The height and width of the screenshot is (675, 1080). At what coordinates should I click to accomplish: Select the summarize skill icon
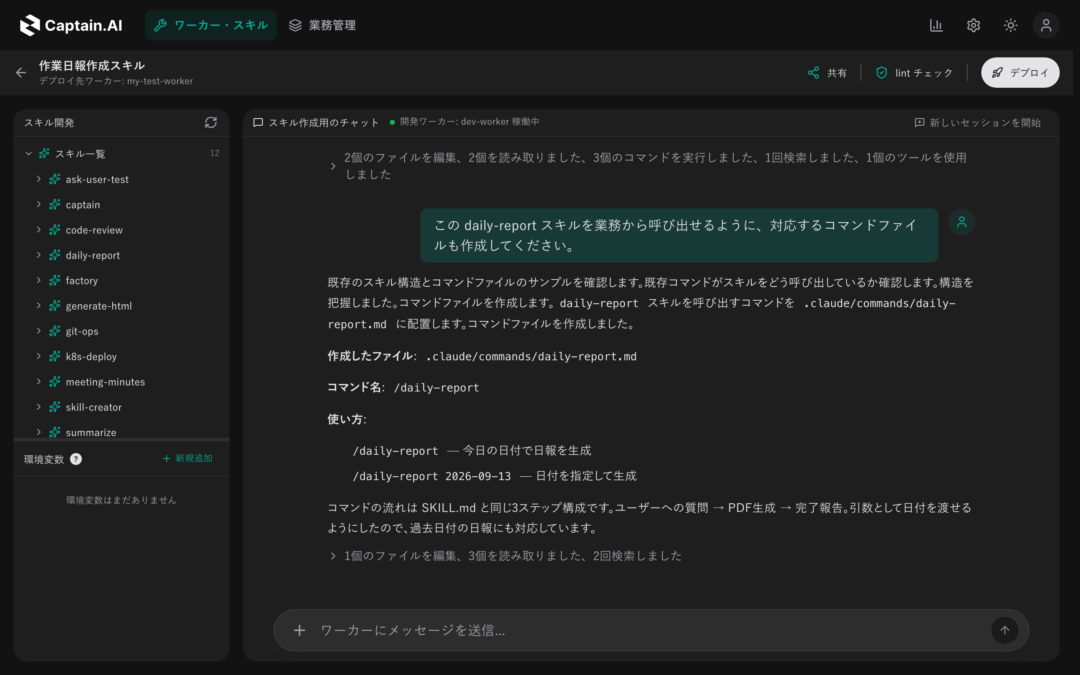[55, 432]
